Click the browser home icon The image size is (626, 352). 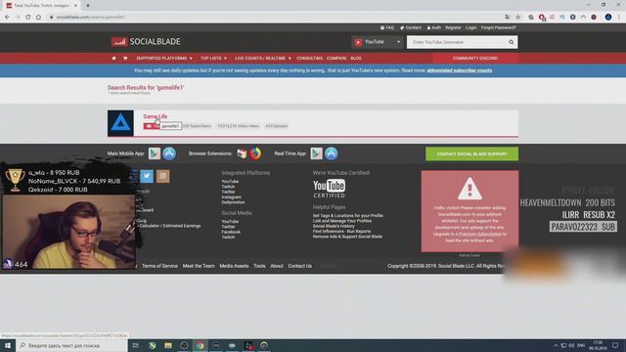pyautogui.click(x=38, y=18)
